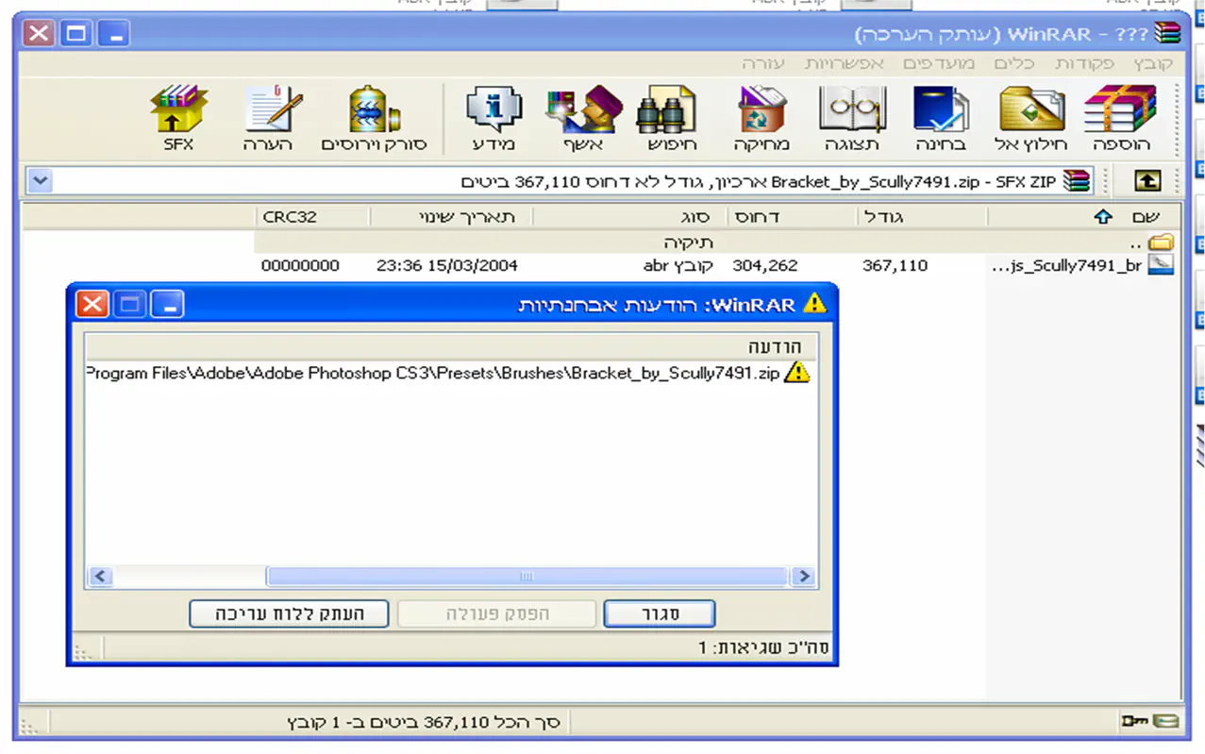Click the בחינה (Test) toolbar icon
This screenshot has width=1205, height=754.
click(941, 117)
